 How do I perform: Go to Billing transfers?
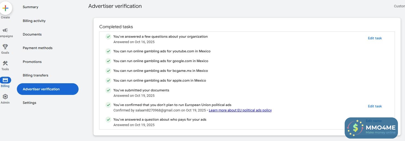(x=35, y=75)
